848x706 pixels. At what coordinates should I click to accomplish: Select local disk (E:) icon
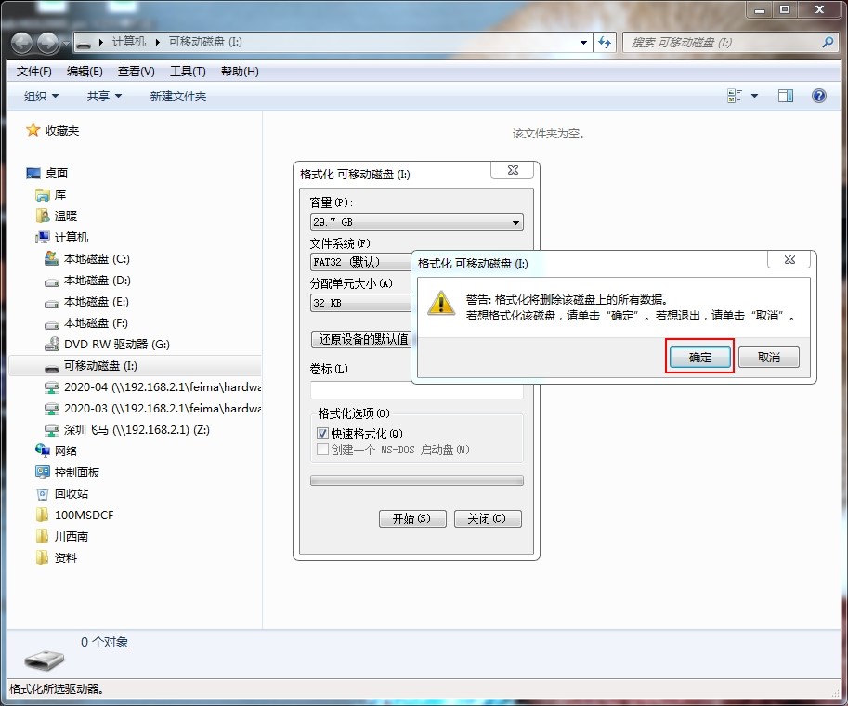point(52,303)
